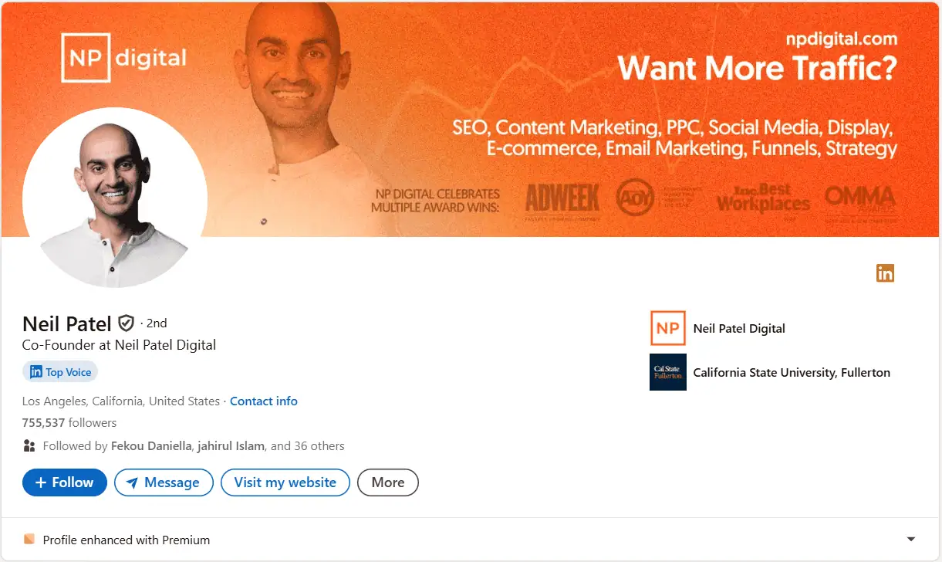Click the verified shield badge beside Neil Patel
Image resolution: width=942 pixels, height=562 pixels.
click(x=126, y=323)
